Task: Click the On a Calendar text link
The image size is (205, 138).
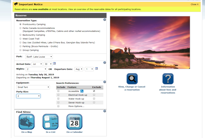Action: click(74, 132)
